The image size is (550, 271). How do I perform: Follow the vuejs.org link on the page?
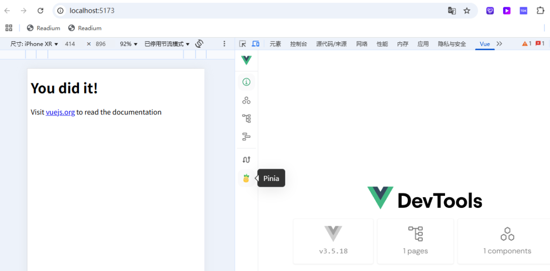click(60, 112)
